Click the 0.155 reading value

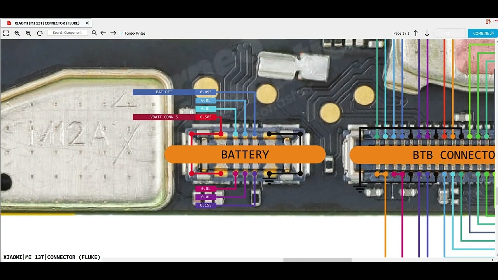205,205
